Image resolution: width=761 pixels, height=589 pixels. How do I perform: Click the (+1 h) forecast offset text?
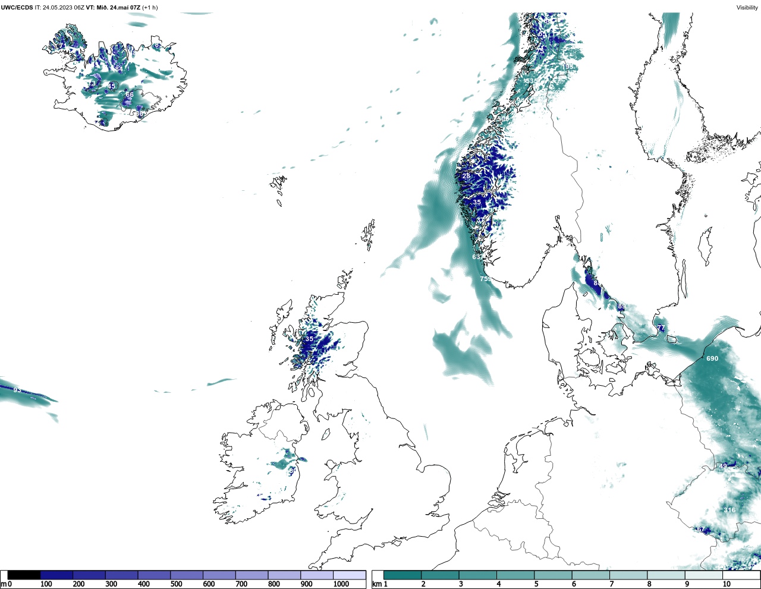point(150,8)
